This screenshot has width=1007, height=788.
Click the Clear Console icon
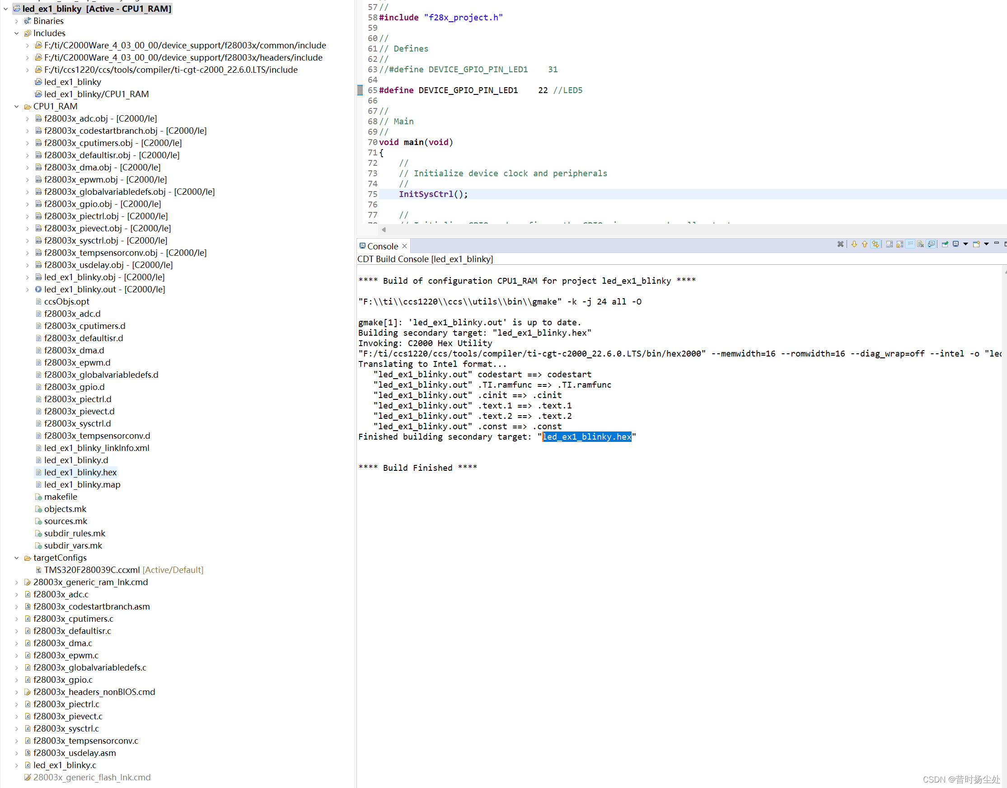point(920,244)
